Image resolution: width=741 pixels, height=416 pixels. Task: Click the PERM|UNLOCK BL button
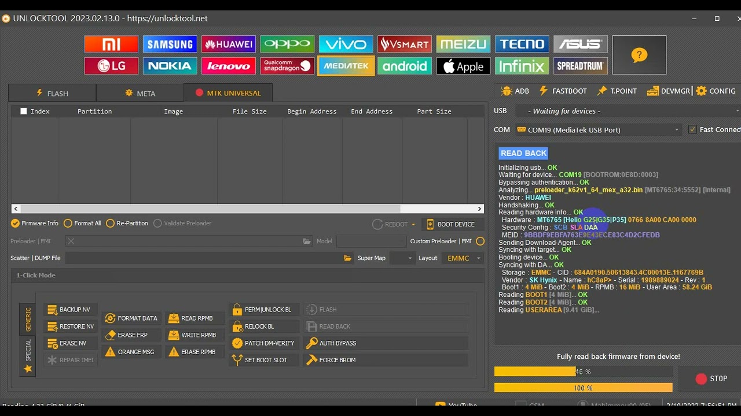pos(264,310)
